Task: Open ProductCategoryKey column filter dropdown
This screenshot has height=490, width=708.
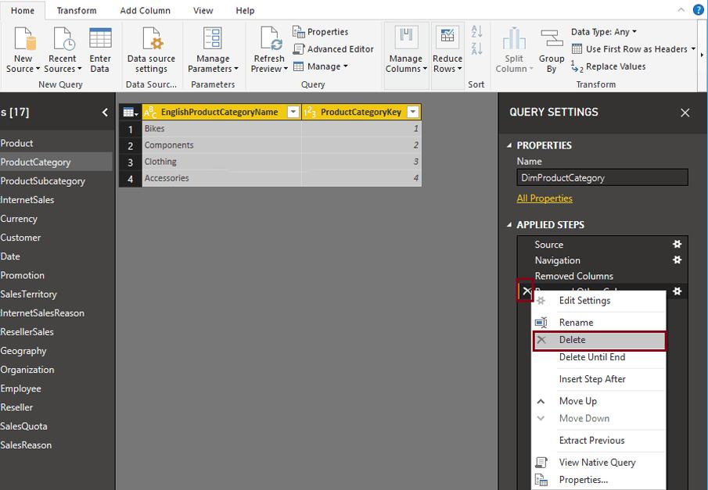Action: [x=413, y=113]
